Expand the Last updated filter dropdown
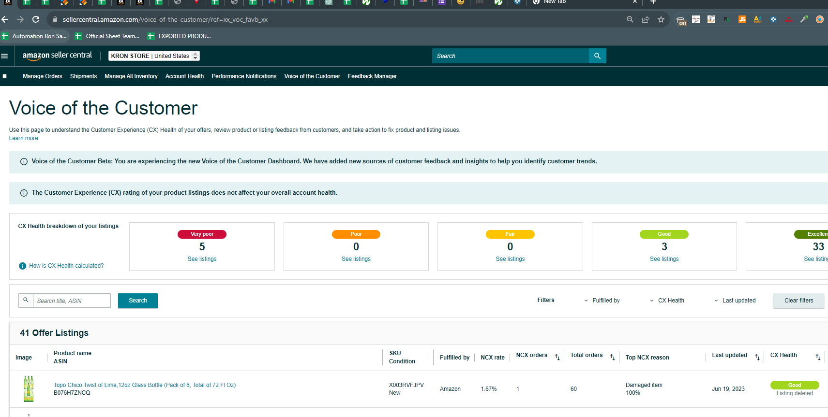The width and height of the screenshot is (828, 417). pos(735,301)
